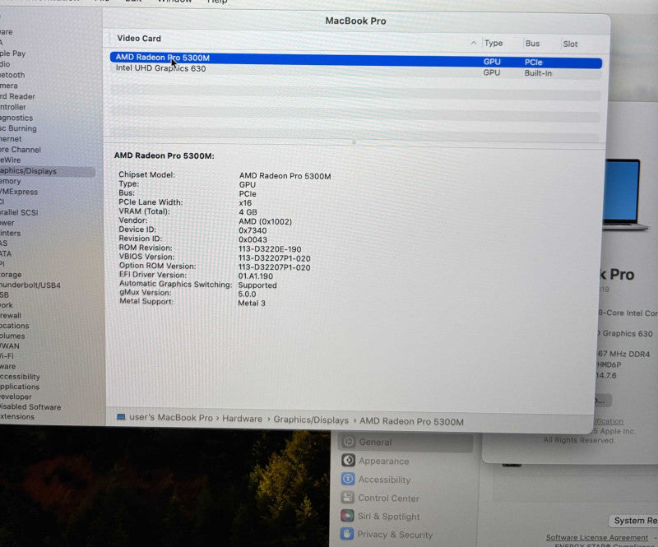
Task: Open Volumes in the sidebar
Action: 12,336
